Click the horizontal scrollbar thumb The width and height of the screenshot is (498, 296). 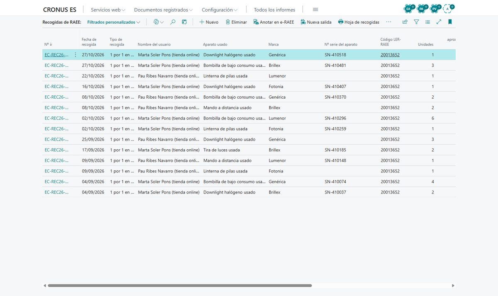[180, 286]
